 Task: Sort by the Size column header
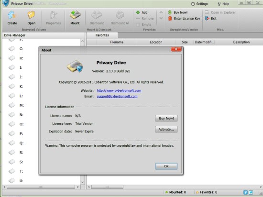185,42
